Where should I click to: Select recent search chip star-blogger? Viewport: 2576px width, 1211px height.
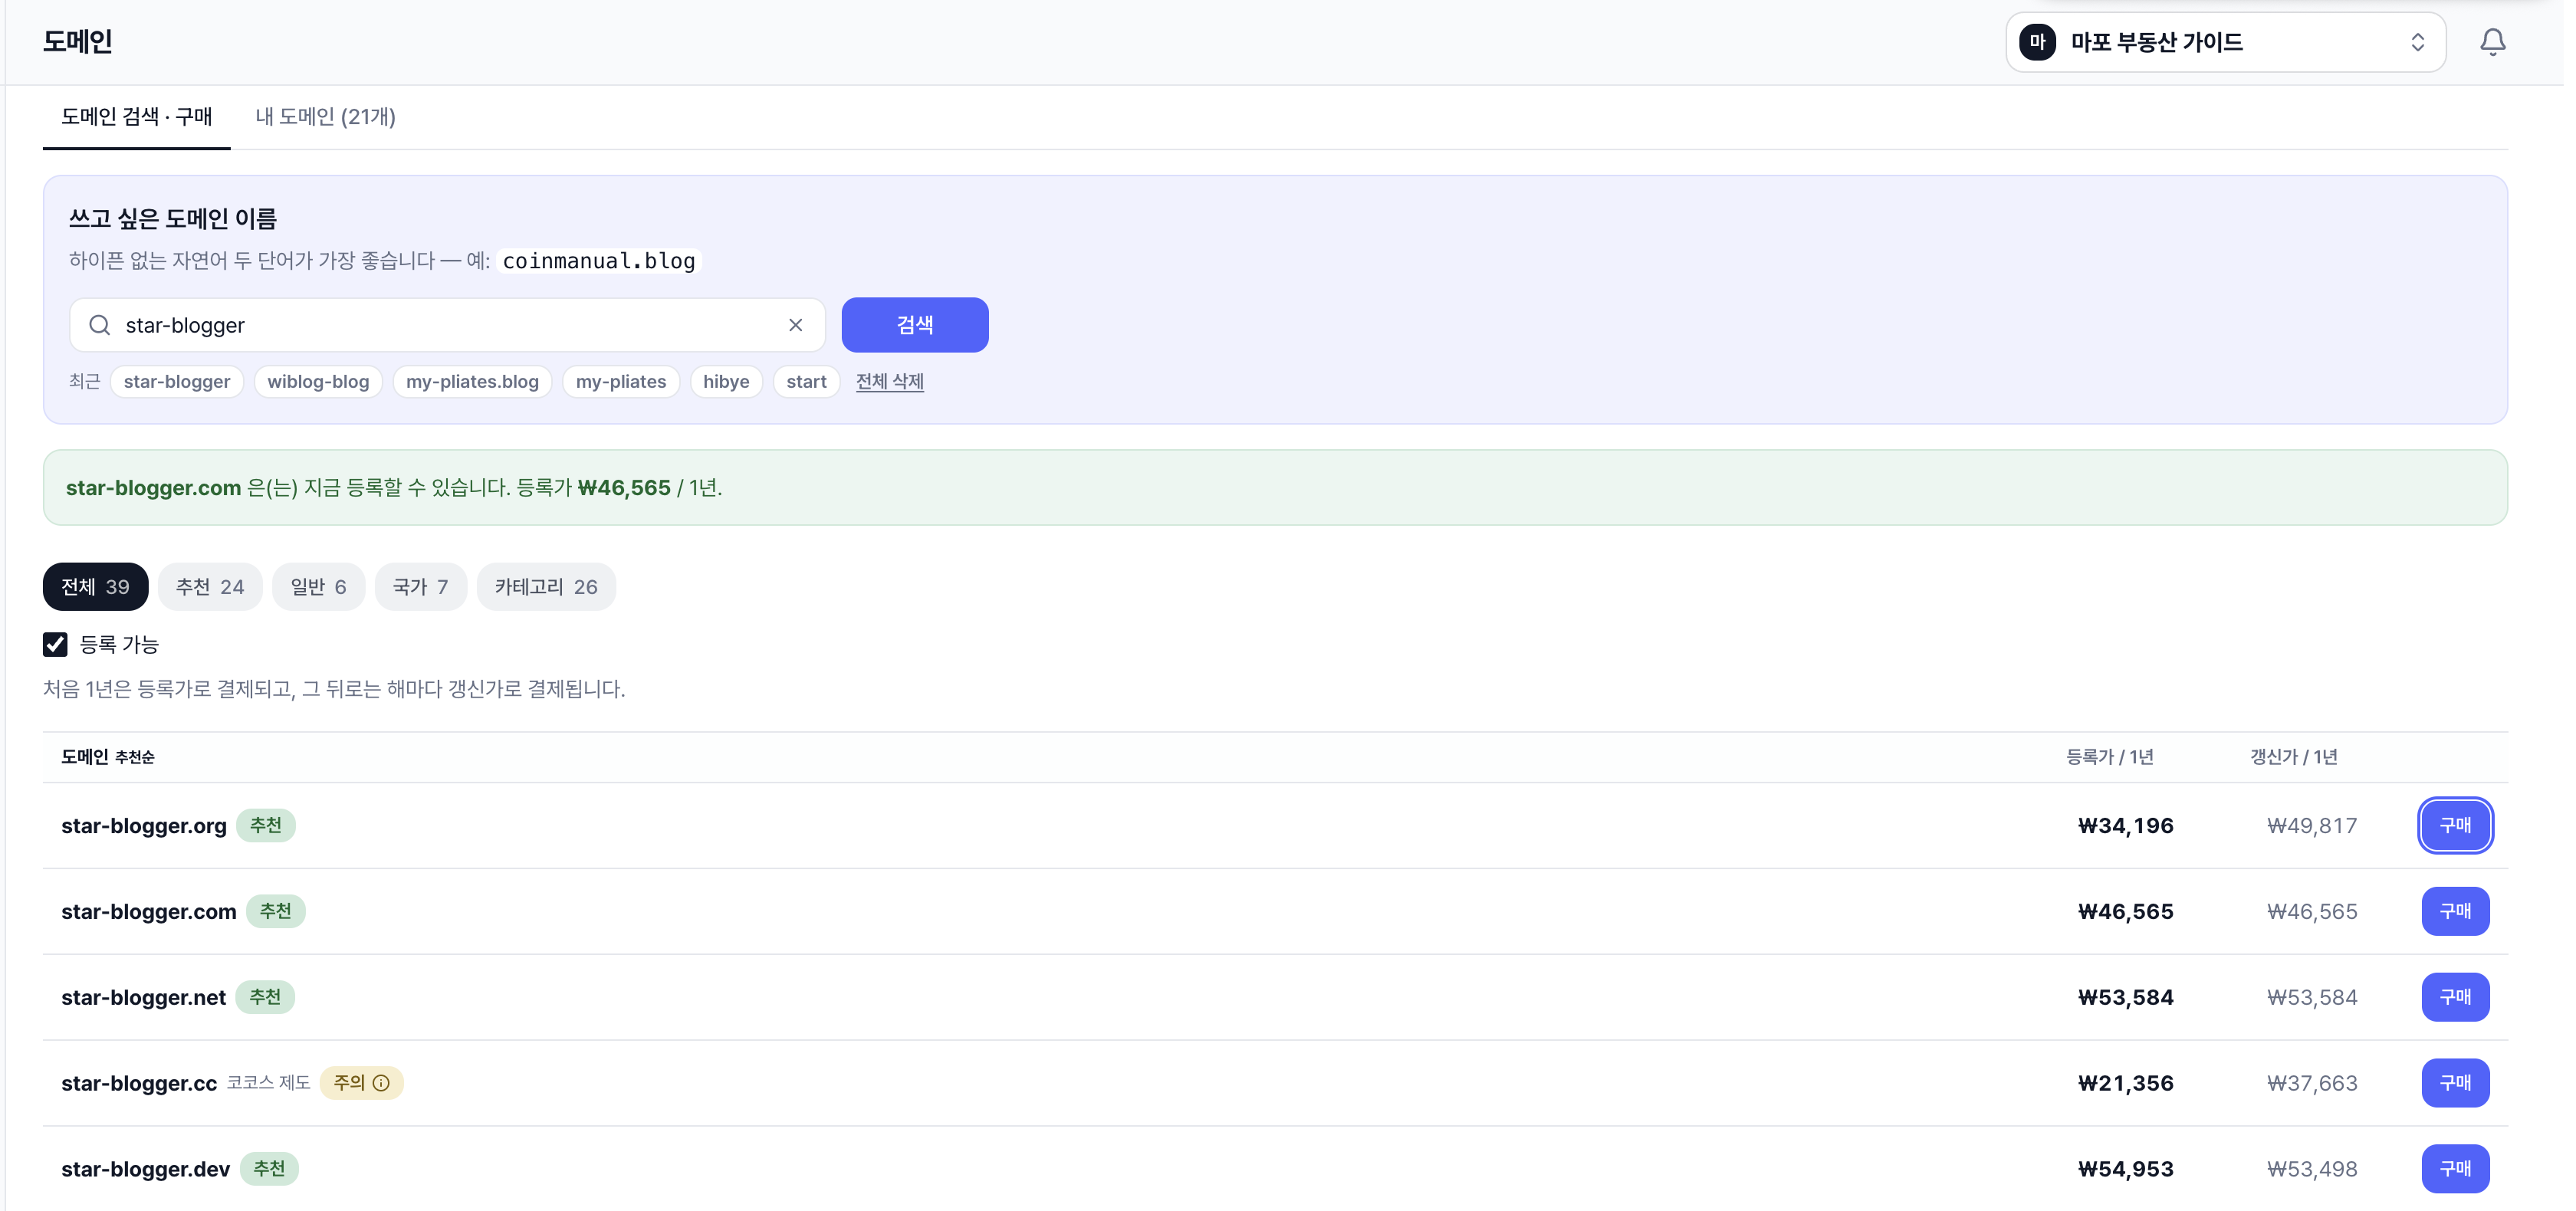pos(177,382)
